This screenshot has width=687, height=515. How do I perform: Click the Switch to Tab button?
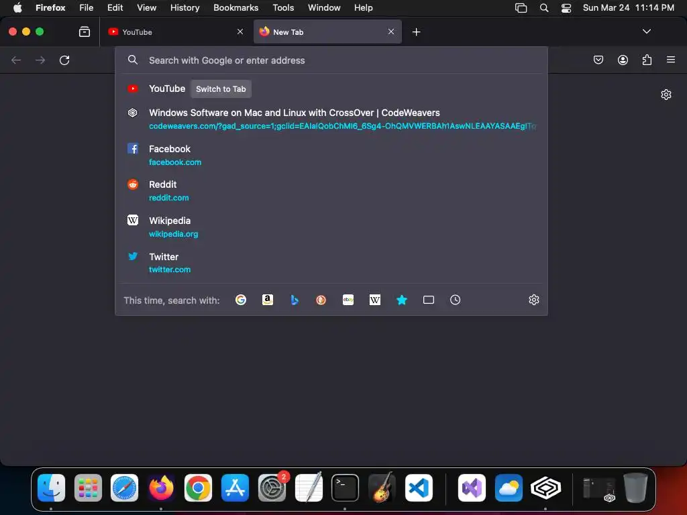pos(221,89)
